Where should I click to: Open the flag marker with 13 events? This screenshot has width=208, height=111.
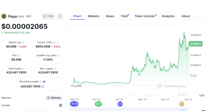[74, 104]
